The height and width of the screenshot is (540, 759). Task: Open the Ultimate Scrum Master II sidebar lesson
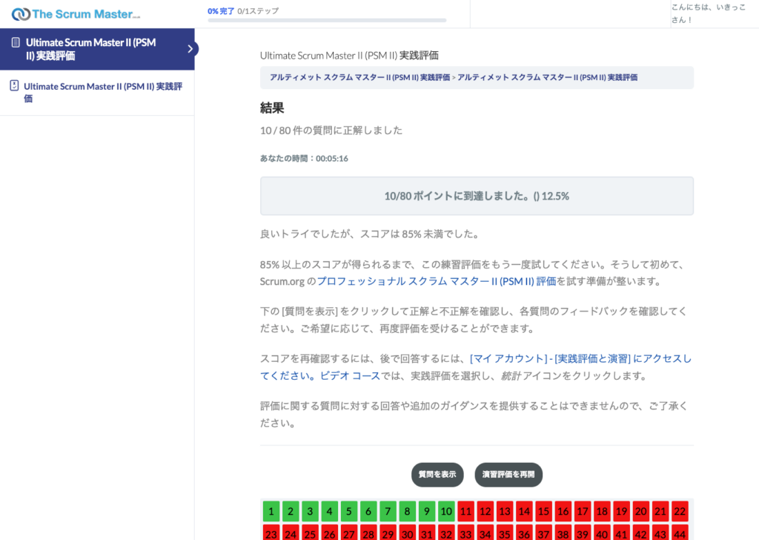pos(102,92)
